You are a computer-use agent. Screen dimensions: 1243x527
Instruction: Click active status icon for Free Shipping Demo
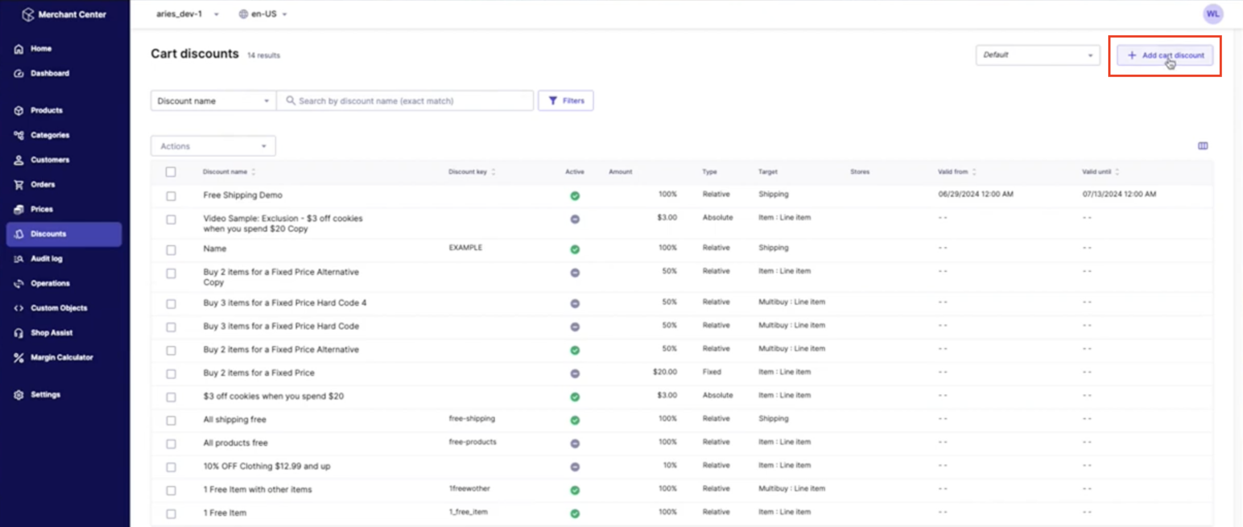(x=575, y=196)
